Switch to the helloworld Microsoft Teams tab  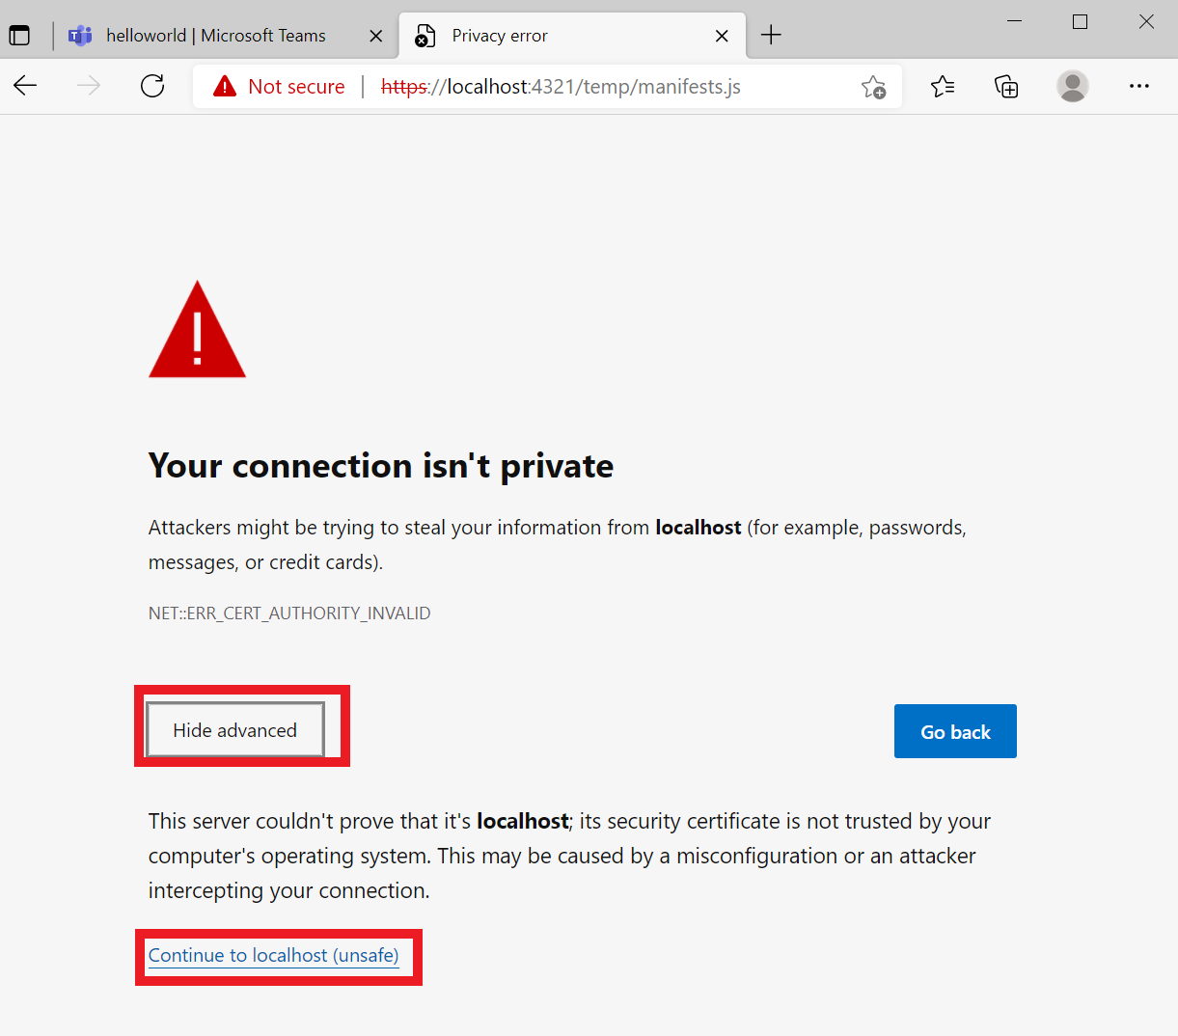point(217,35)
